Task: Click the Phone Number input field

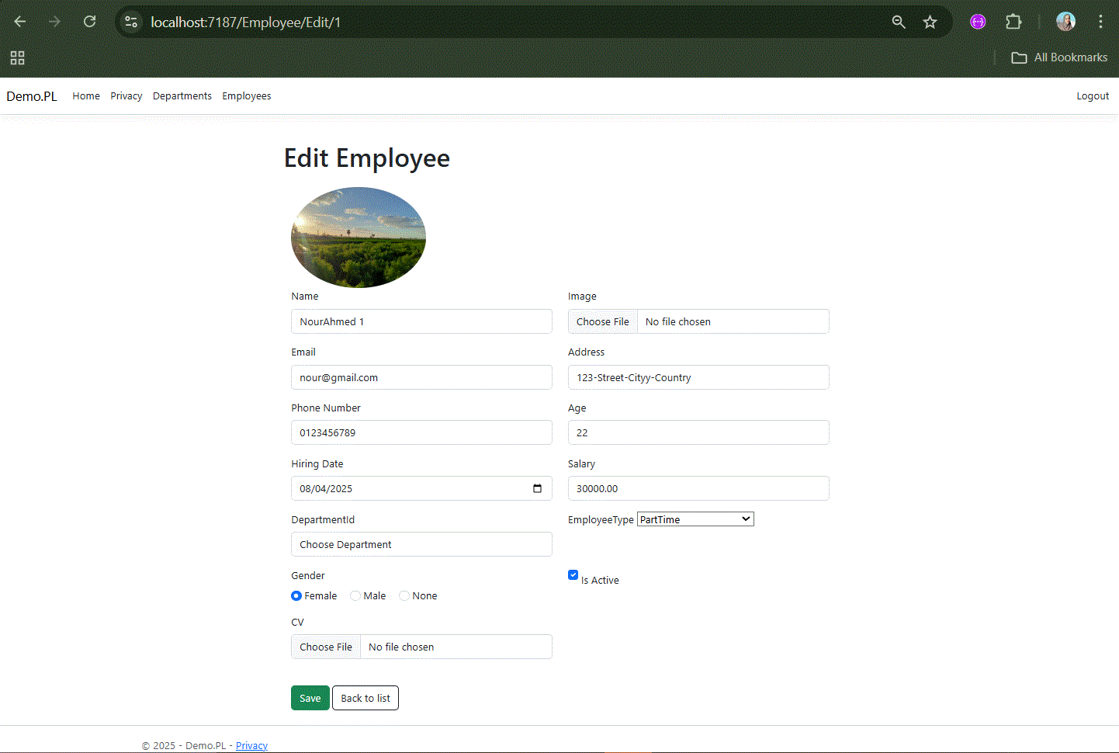Action: [x=421, y=432]
